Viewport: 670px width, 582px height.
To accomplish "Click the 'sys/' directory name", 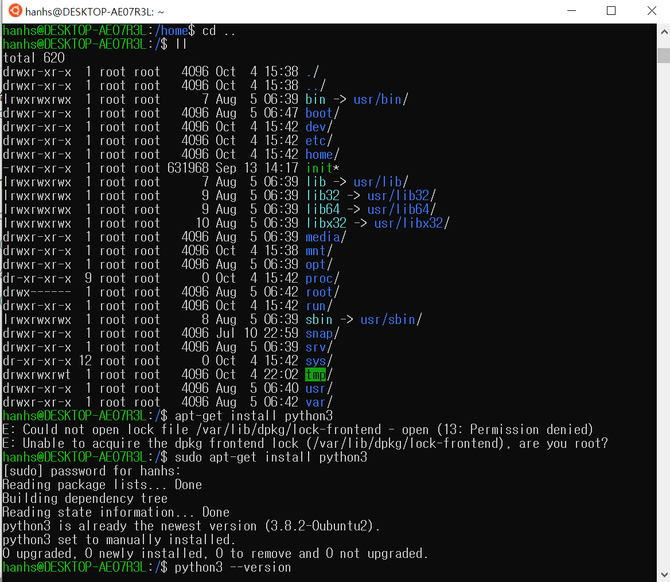I will point(319,361).
